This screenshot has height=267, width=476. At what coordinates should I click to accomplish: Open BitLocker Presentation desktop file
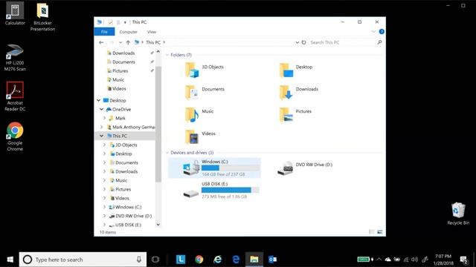click(42, 16)
